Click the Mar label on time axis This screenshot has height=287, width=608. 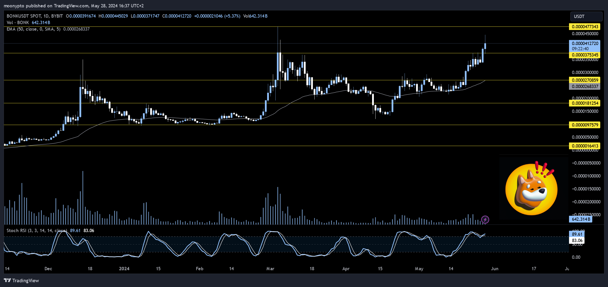click(270, 269)
